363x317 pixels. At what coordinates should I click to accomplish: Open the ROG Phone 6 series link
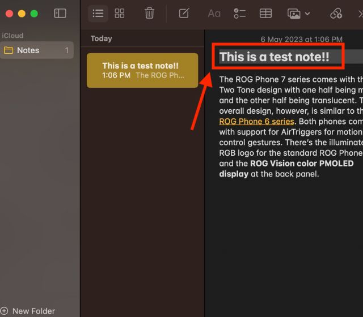(256, 121)
